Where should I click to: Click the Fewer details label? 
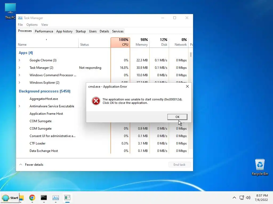point(34,165)
